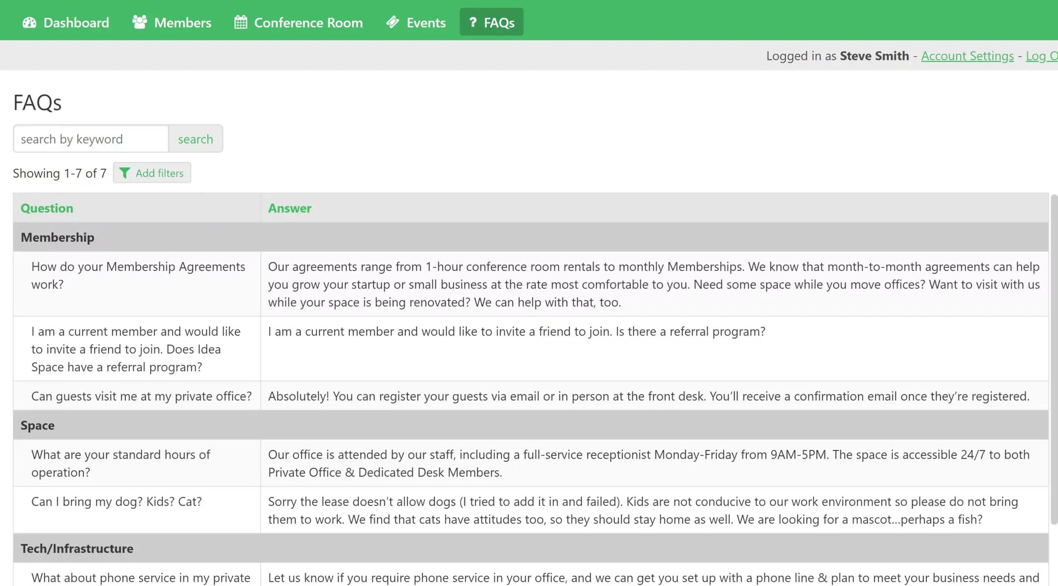Collapse the Space group row
Viewport: 1058px width, 586px height.
tap(38, 425)
